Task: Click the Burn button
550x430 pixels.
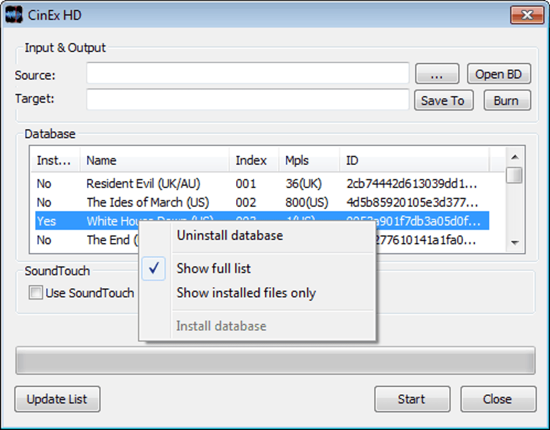Action: [x=507, y=100]
